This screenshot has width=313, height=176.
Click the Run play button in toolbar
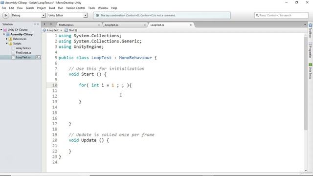click(5, 15)
